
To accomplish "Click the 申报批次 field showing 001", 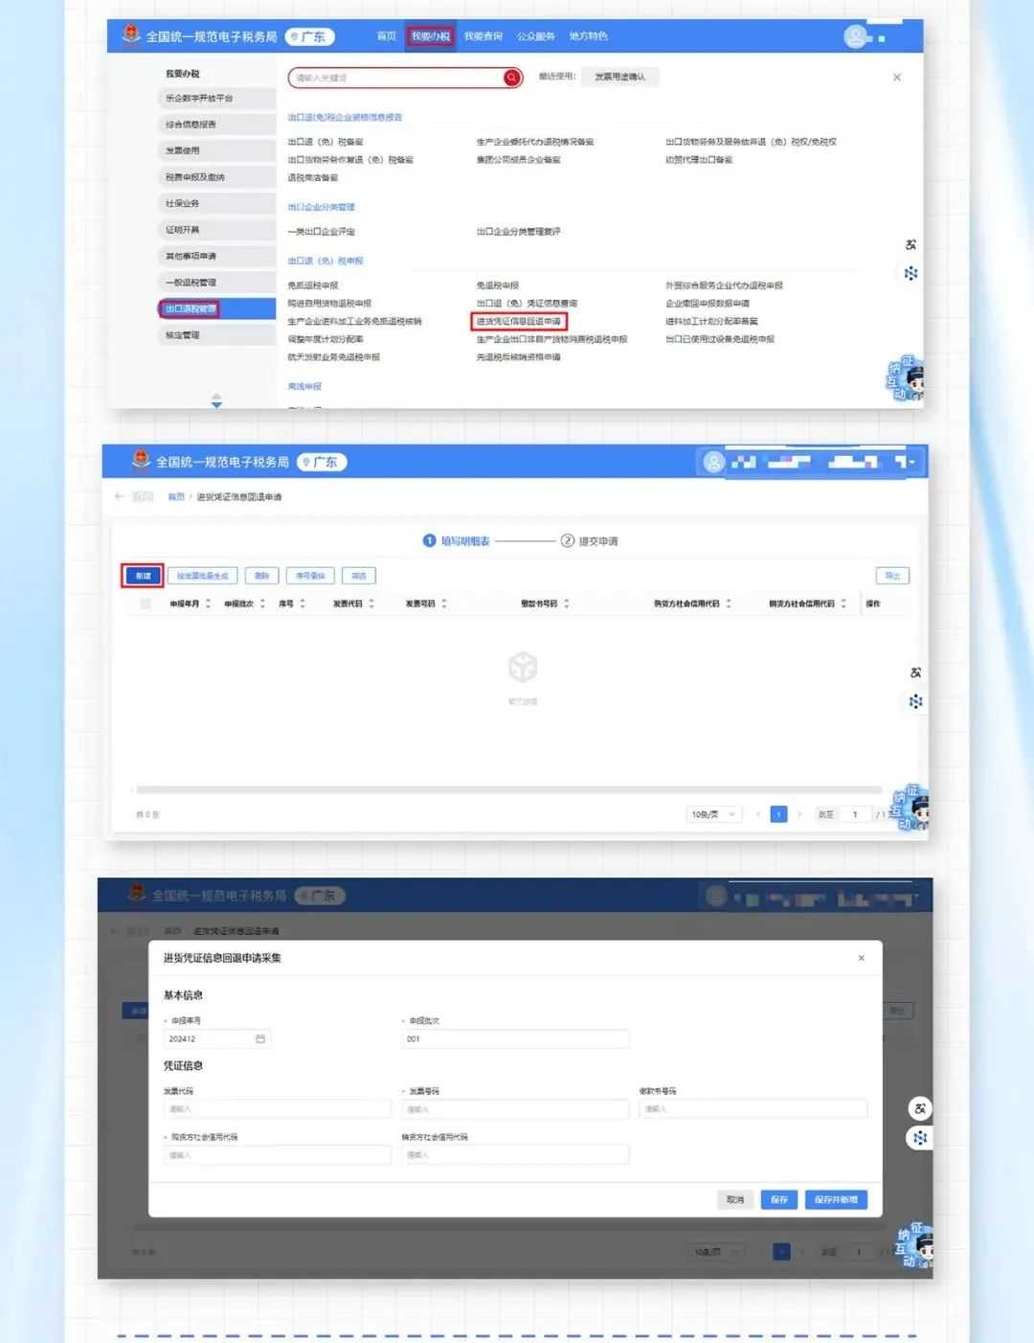I will click(515, 1039).
